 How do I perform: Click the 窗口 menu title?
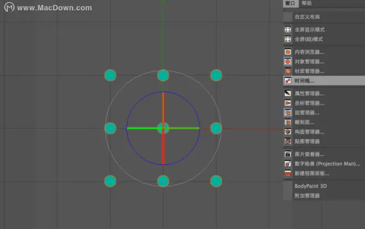coord(290,3)
